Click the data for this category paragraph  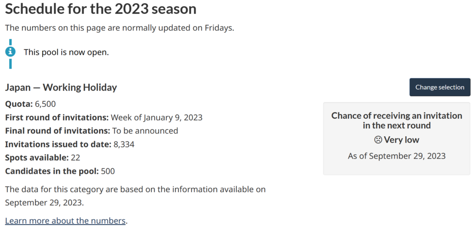tap(135, 196)
